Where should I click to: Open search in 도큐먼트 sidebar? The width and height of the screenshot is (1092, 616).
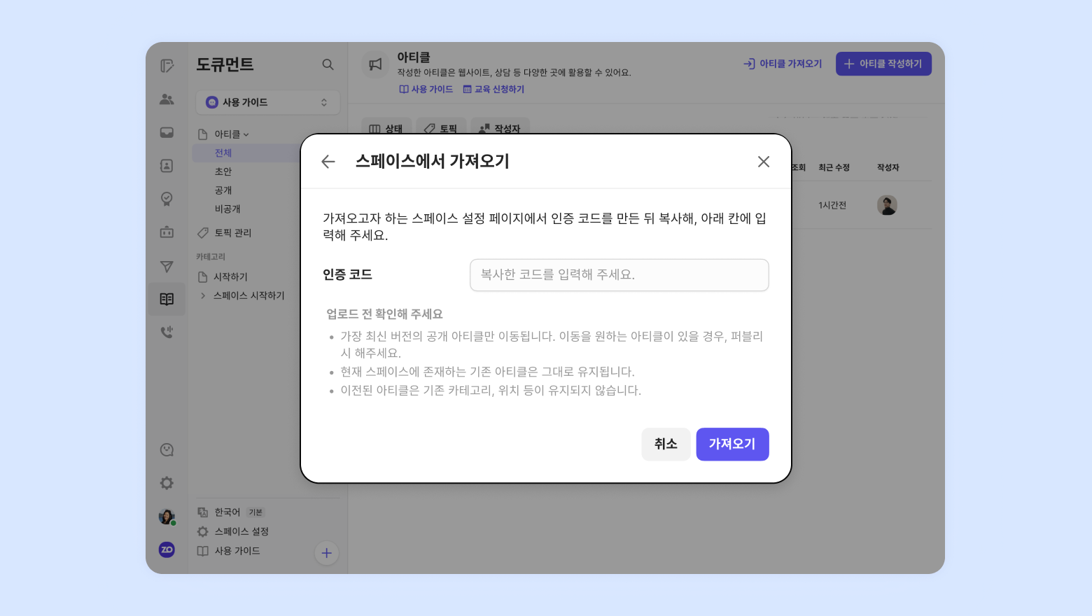(328, 64)
